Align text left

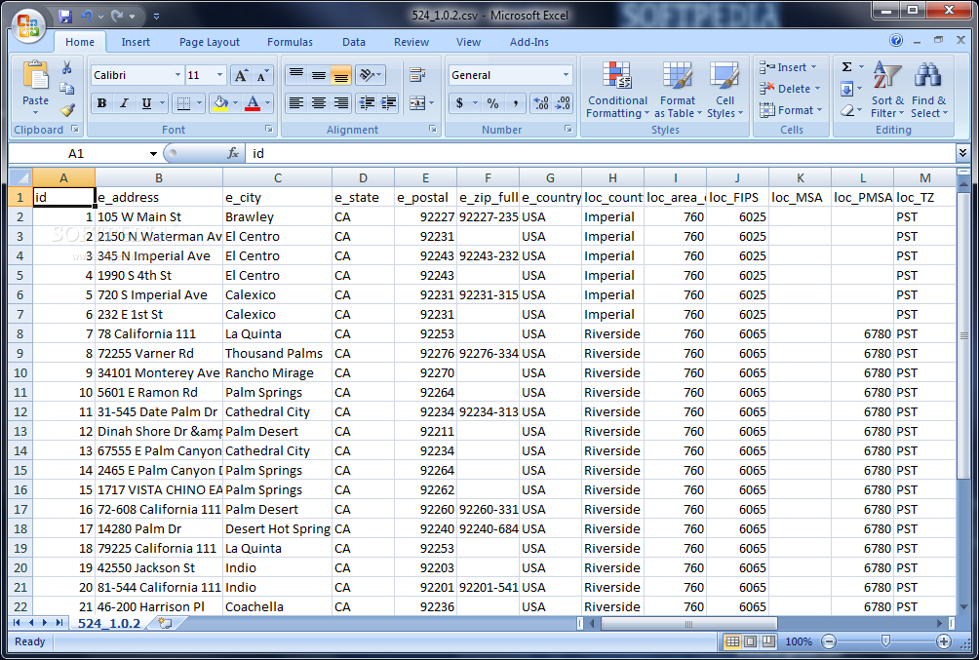tap(296, 103)
